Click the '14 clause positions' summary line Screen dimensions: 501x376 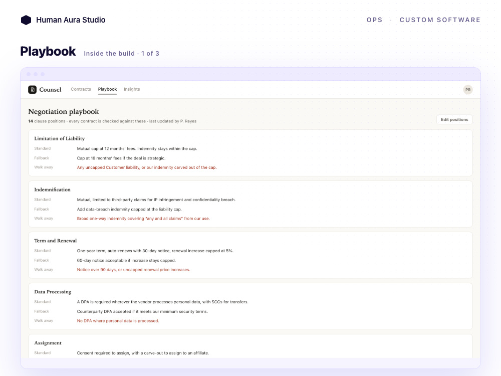[x=112, y=121]
